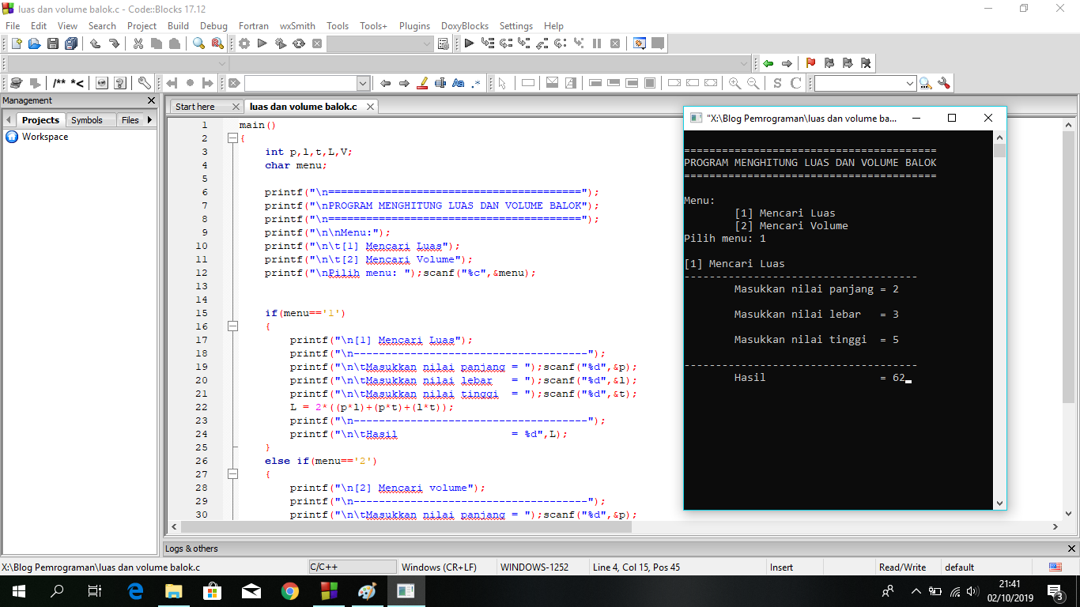Open the incremental search text dropdown
The height and width of the screenshot is (607, 1080).
pyautogui.click(x=363, y=83)
